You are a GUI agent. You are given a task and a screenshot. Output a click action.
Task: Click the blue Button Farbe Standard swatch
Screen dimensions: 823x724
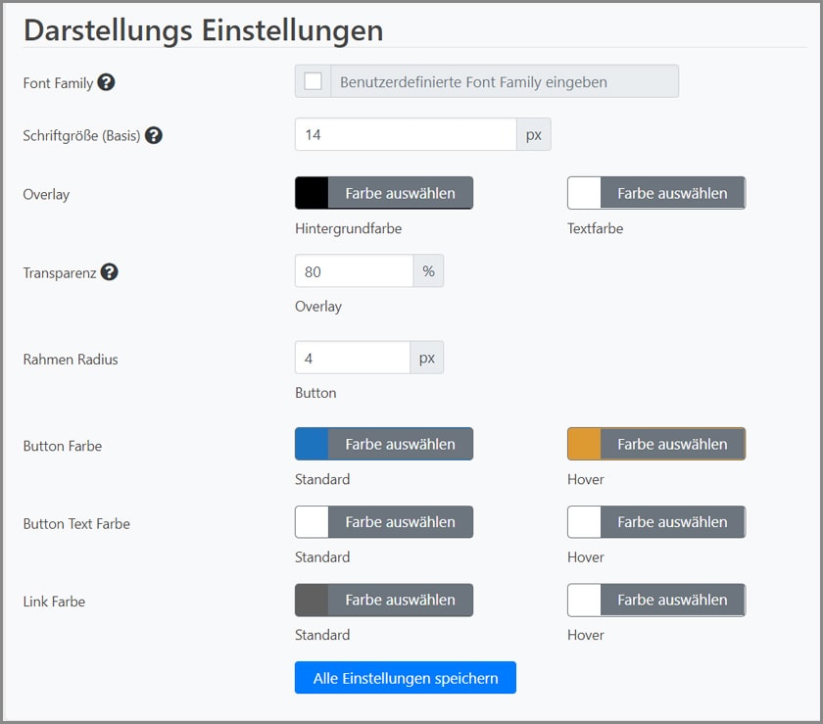click(312, 444)
